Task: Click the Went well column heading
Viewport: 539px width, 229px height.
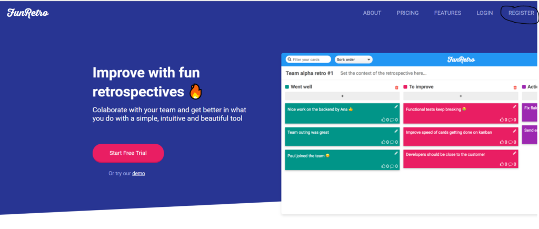Action: pos(301,87)
